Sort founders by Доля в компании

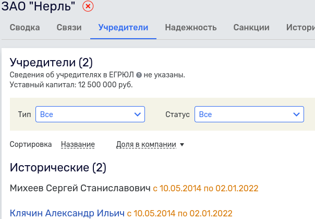tap(146, 144)
